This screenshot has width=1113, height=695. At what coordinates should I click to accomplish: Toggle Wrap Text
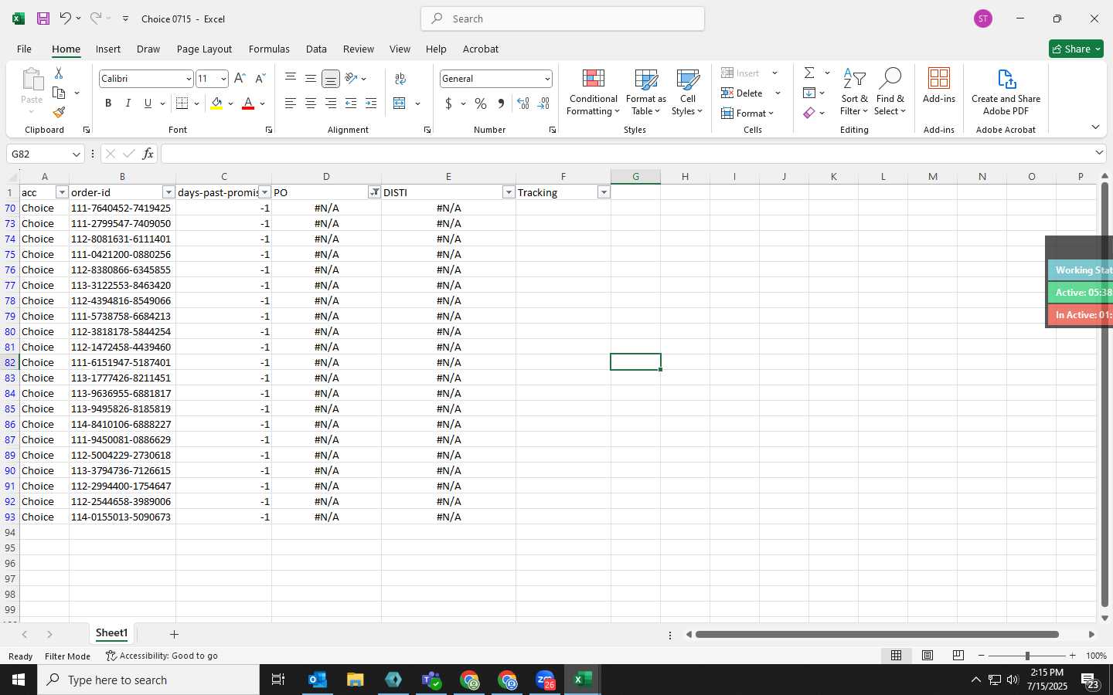point(400,78)
